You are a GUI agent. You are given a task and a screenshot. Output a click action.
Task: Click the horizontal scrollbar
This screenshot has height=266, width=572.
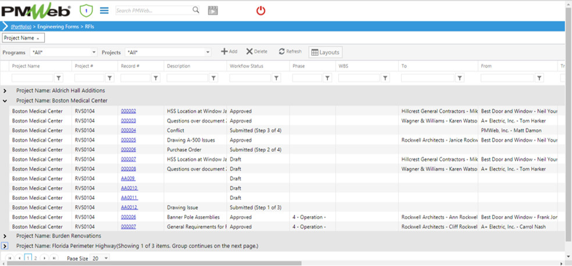[153, 263]
